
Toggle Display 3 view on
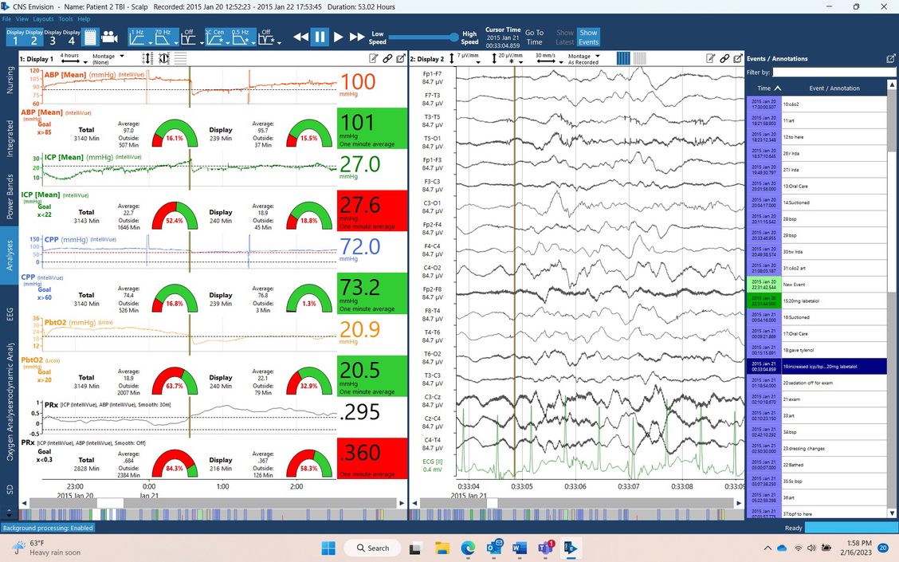coord(53,37)
